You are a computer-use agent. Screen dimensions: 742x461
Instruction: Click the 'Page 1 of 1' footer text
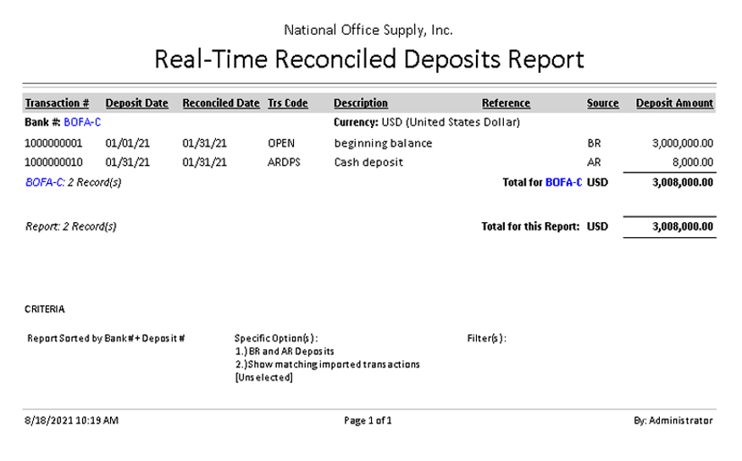click(368, 420)
